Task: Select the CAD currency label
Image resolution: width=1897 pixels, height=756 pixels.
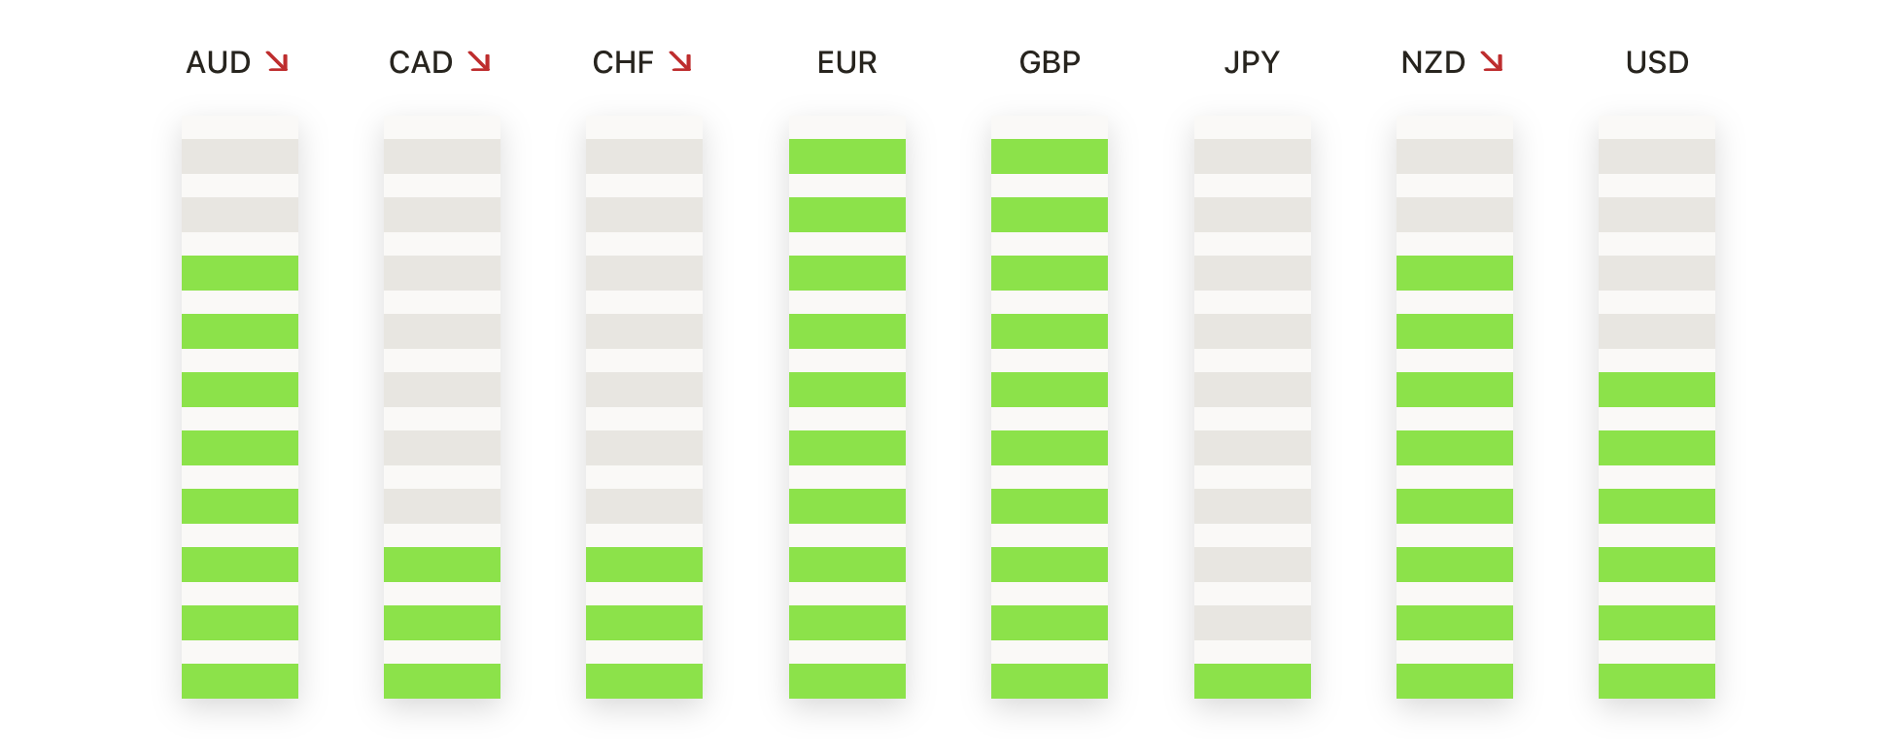Action: 421,62
